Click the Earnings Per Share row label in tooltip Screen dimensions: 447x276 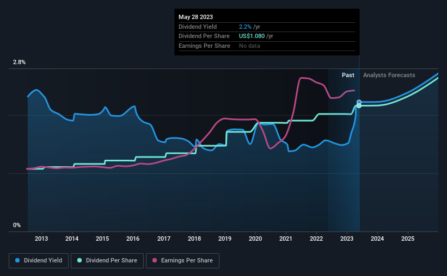click(x=204, y=46)
